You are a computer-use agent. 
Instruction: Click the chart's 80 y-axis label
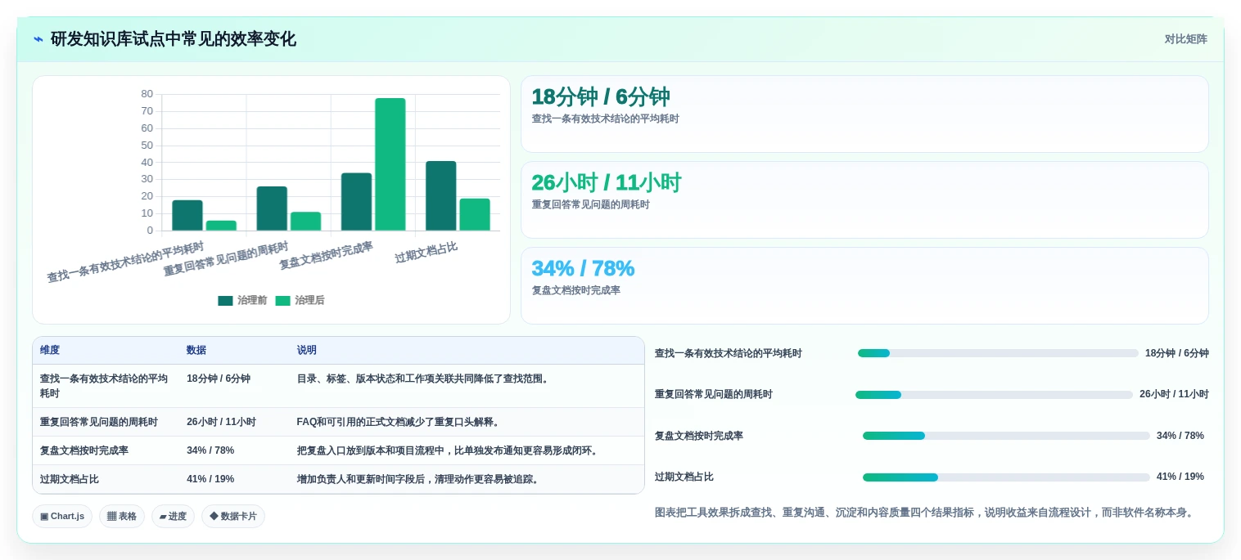pyautogui.click(x=147, y=94)
